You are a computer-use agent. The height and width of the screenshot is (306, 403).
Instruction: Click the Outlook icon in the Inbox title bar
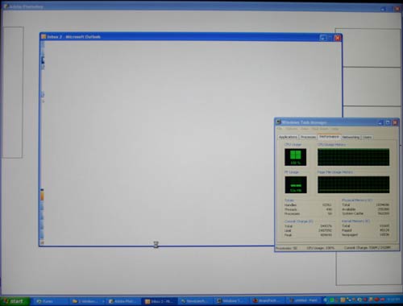[44, 36]
